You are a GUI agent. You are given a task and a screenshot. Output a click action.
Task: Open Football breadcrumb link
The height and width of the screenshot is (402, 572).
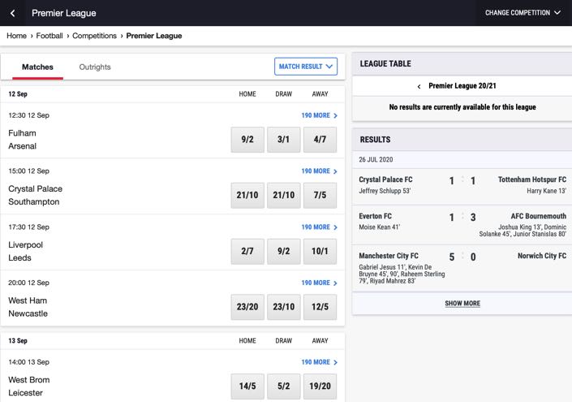tap(49, 36)
